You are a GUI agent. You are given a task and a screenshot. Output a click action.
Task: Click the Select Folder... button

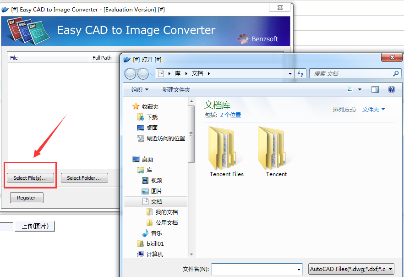tap(84, 178)
